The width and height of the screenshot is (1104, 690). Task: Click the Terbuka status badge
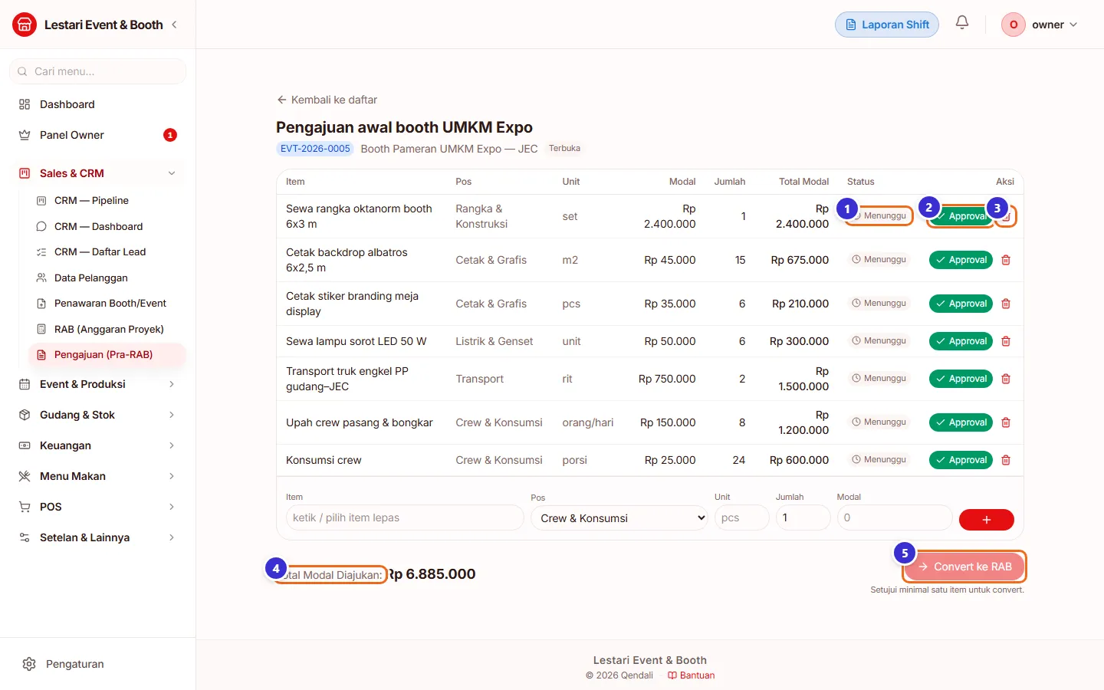[564, 149]
